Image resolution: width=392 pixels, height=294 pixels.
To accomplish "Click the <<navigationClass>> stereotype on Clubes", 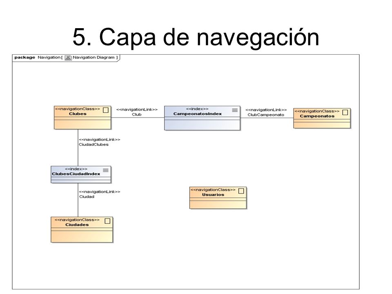I will tap(78, 109).
